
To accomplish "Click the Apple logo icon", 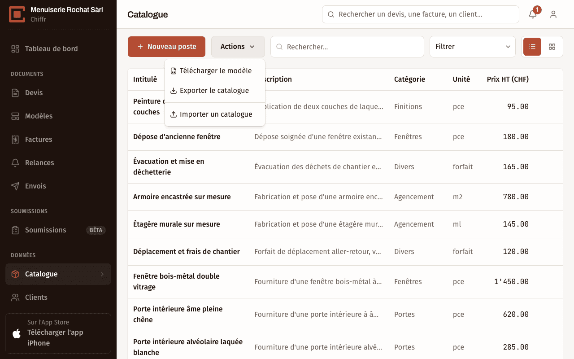I will (17, 333).
